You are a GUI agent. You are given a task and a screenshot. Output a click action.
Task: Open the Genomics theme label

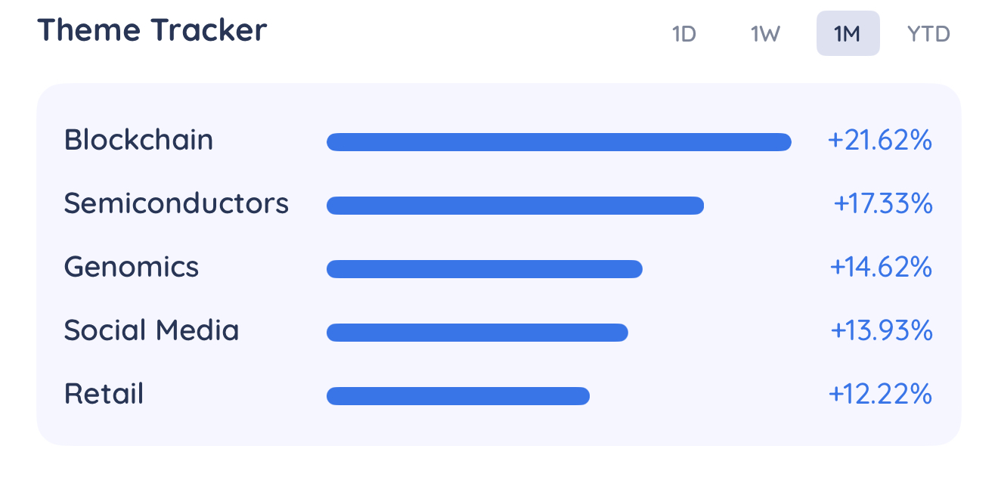coord(132,267)
